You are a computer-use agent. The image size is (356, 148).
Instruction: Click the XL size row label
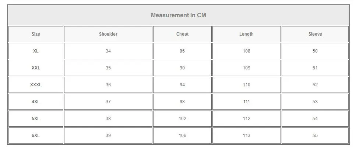tap(36, 51)
